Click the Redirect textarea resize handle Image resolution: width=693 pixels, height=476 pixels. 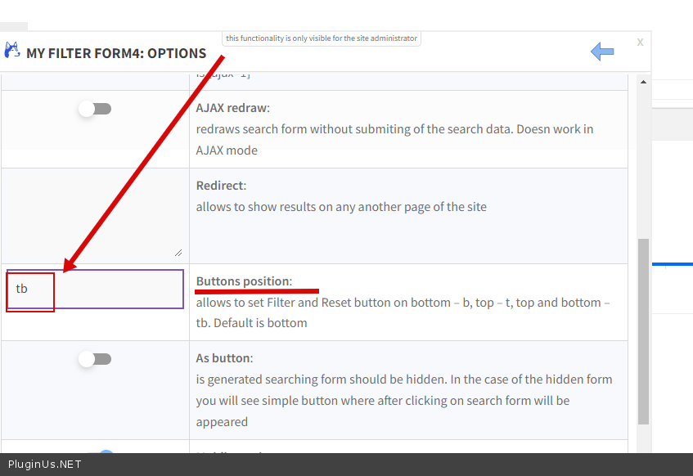tap(178, 253)
